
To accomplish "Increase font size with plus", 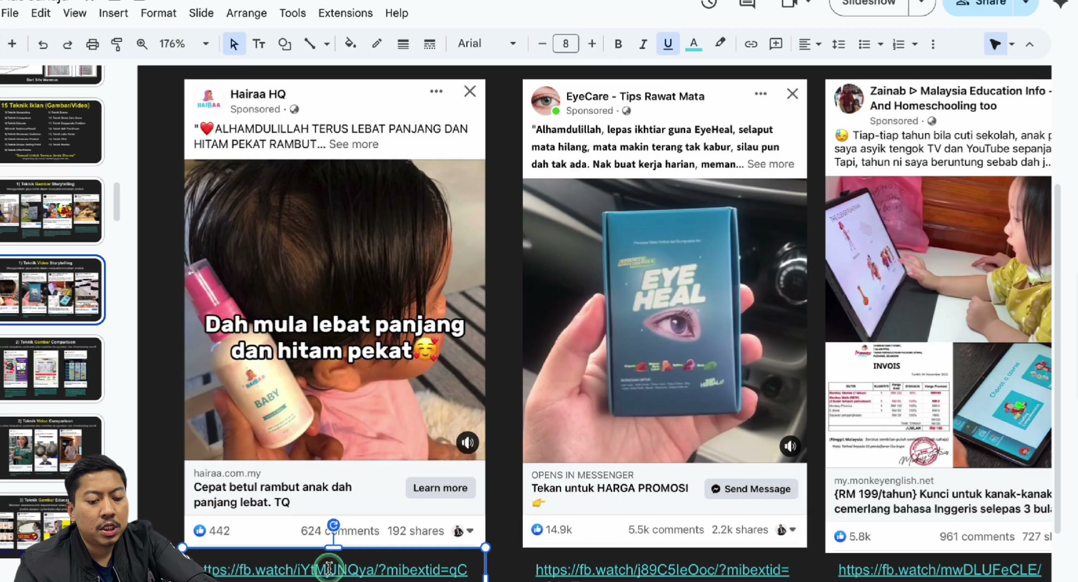I will point(592,44).
